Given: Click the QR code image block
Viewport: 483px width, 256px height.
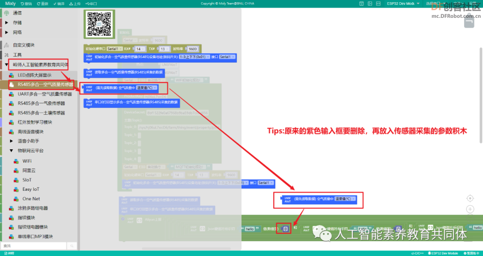Looking at the screenshot, I should point(99,24).
